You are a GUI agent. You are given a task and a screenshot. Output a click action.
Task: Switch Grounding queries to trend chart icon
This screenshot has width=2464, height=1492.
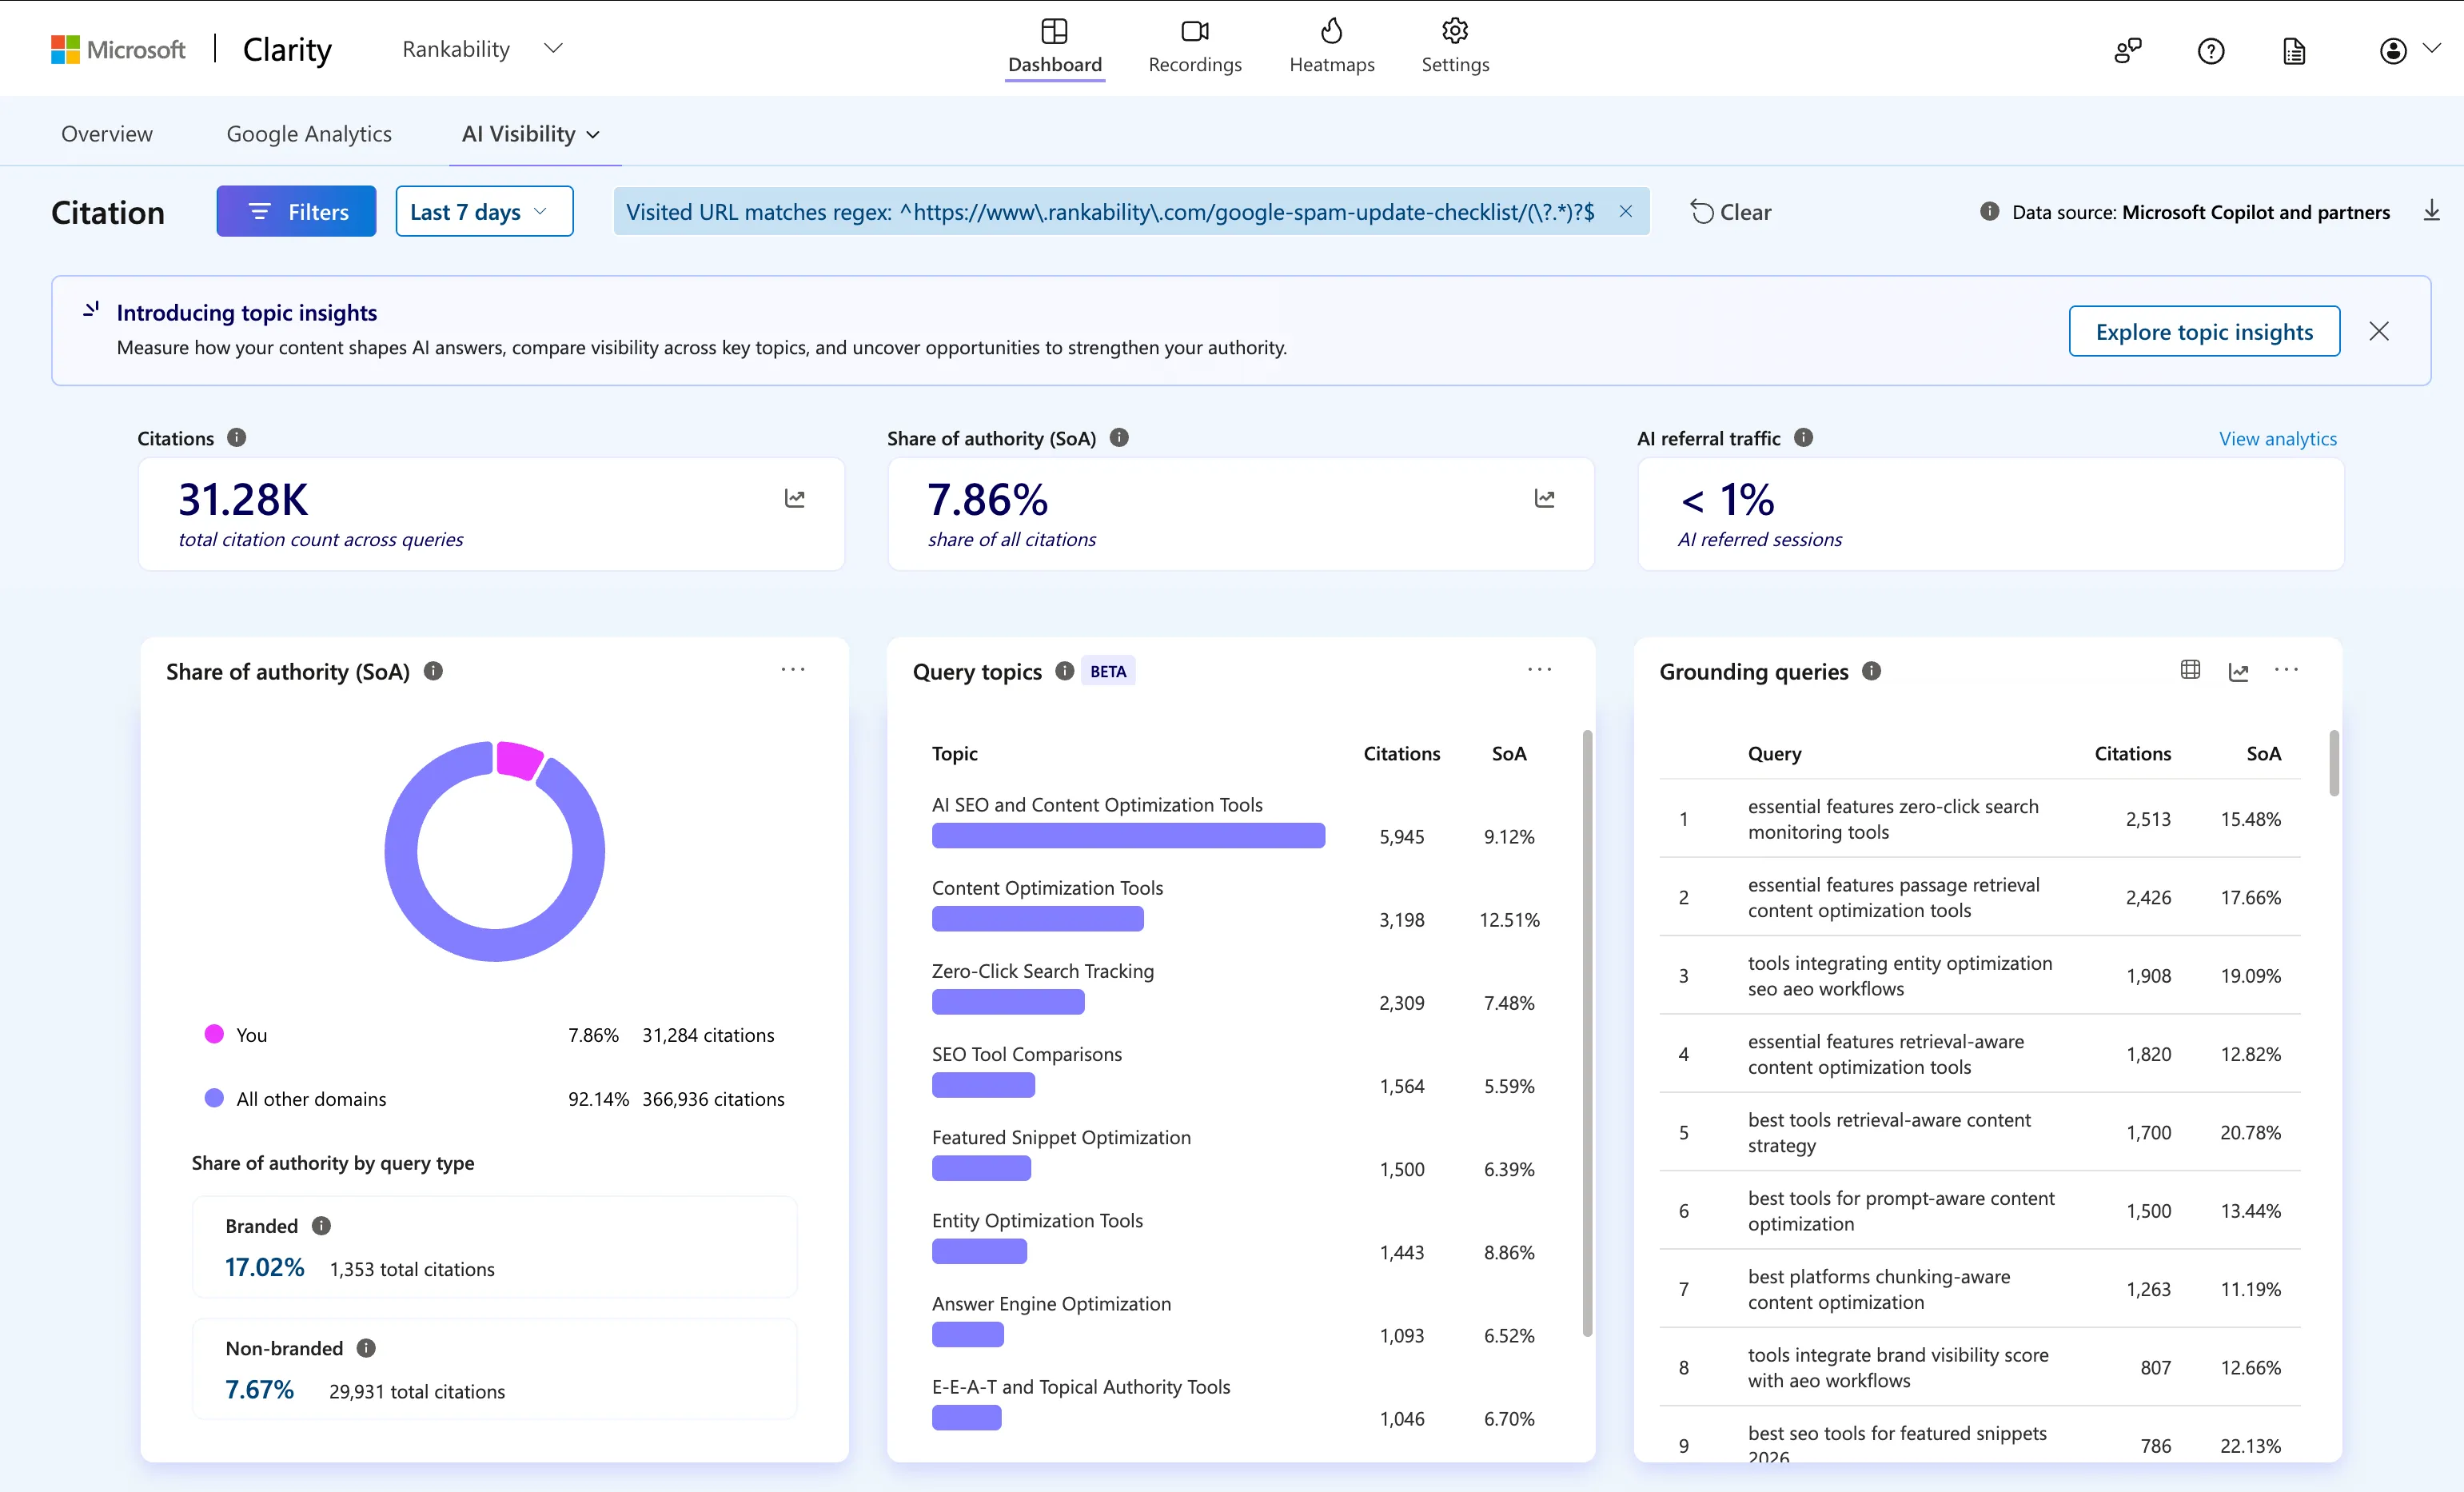click(2239, 672)
